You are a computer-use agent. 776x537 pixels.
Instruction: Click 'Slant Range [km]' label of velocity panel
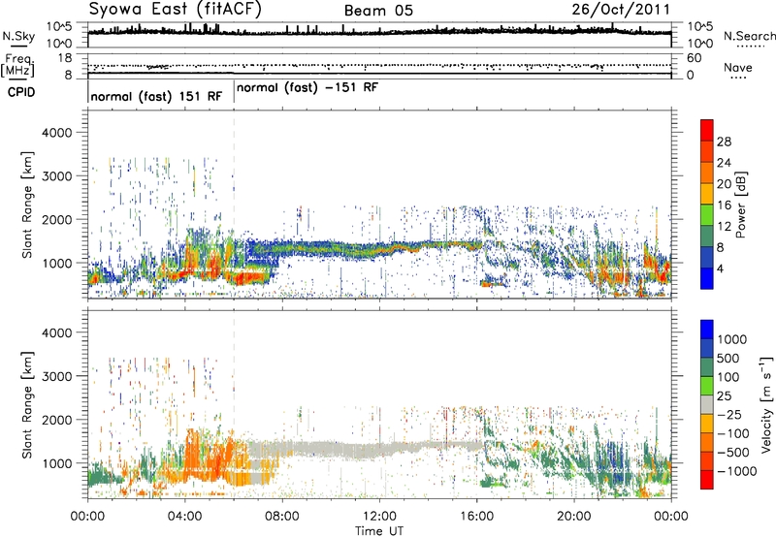click(x=27, y=405)
